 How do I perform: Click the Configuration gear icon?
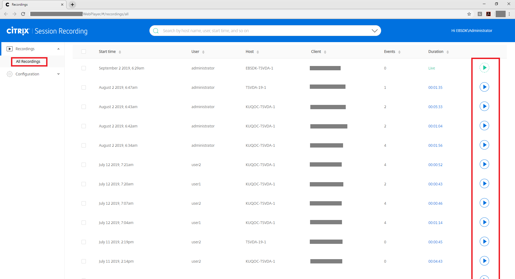[10, 74]
